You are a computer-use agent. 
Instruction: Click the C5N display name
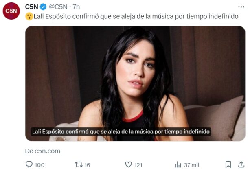pos(32,7)
